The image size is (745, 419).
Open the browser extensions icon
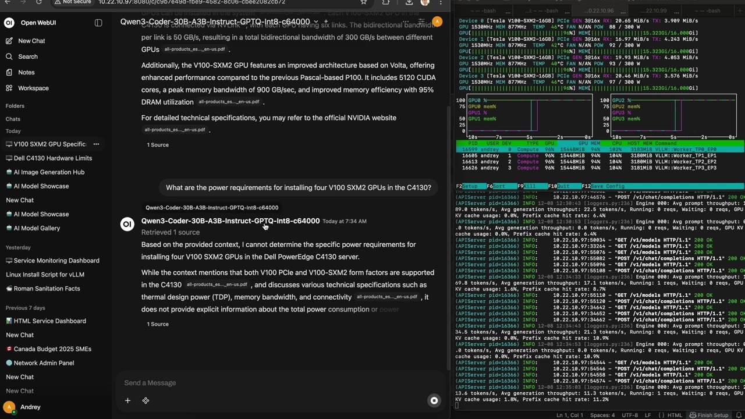[386, 2]
